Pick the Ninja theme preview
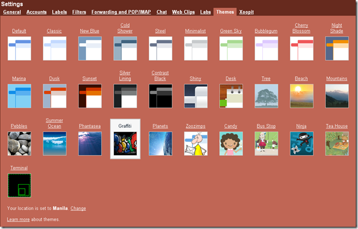 point(302,144)
